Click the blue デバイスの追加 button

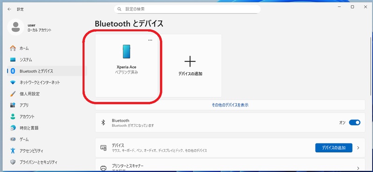point(333,148)
